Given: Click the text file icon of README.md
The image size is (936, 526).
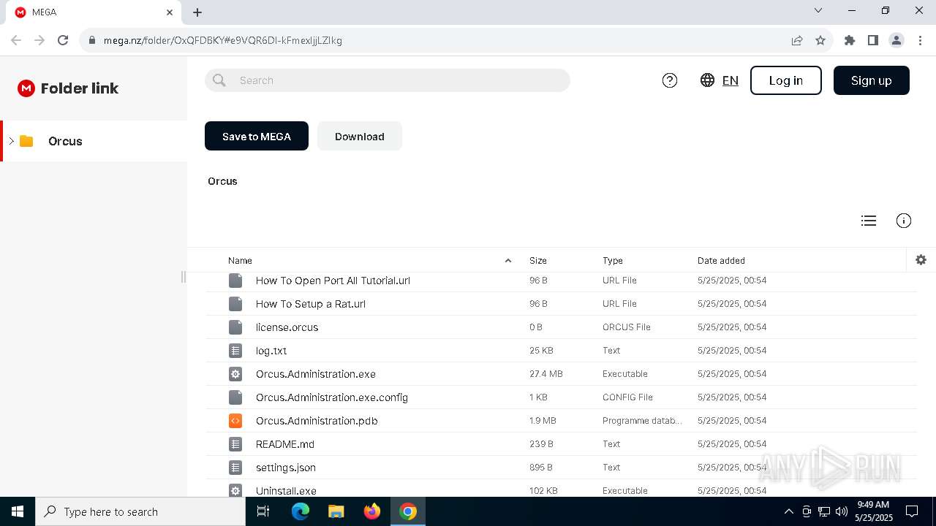Looking at the screenshot, I should pyautogui.click(x=235, y=444).
